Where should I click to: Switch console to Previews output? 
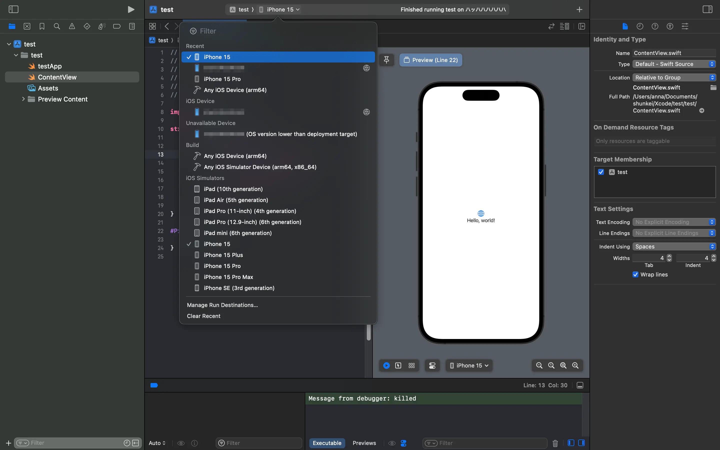(364, 443)
